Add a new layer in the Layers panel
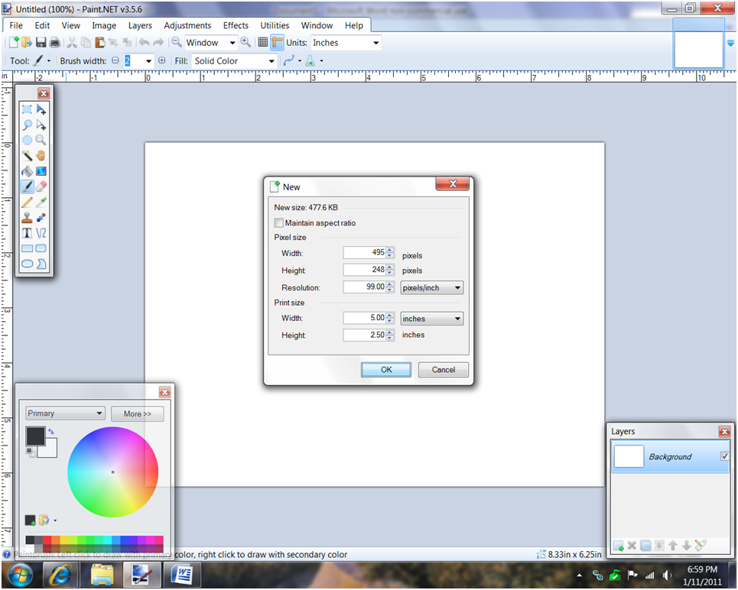Viewport: 738px width, 590px height. pos(618,546)
